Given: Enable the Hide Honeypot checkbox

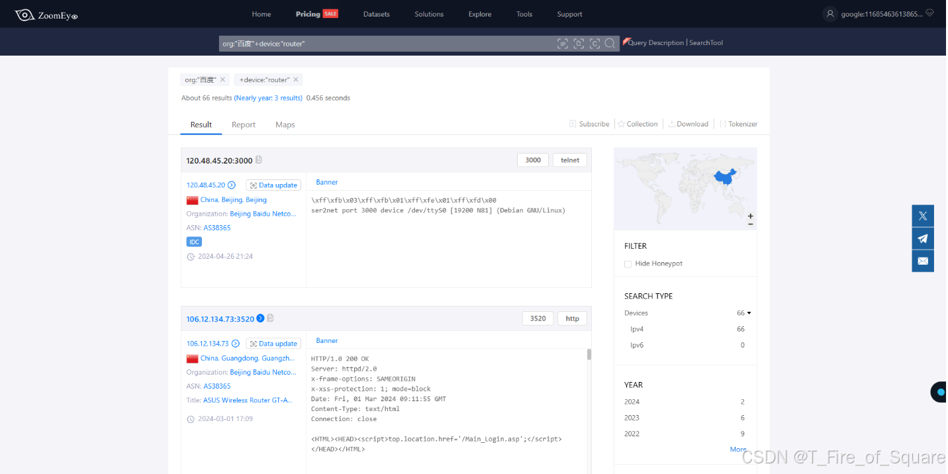Looking at the screenshot, I should pos(628,264).
